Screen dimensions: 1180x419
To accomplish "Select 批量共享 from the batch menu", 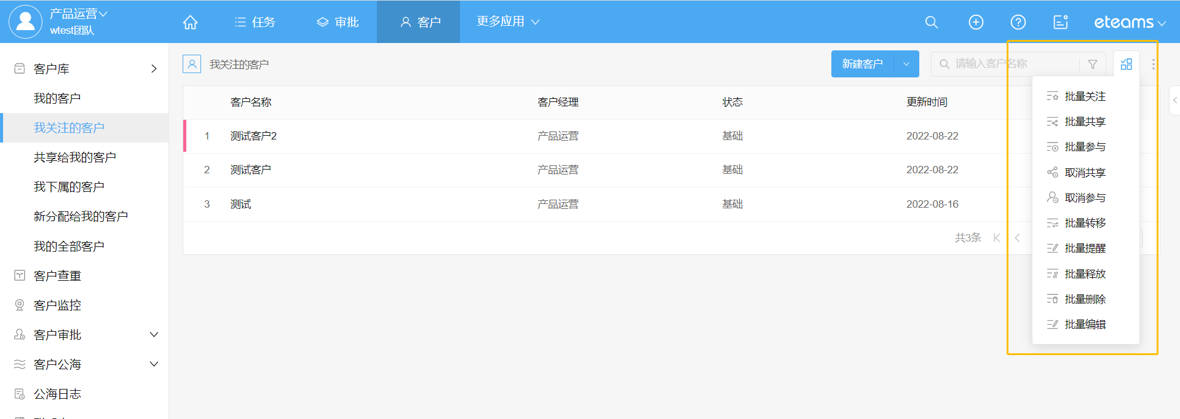I will [x=1085, y=122].
